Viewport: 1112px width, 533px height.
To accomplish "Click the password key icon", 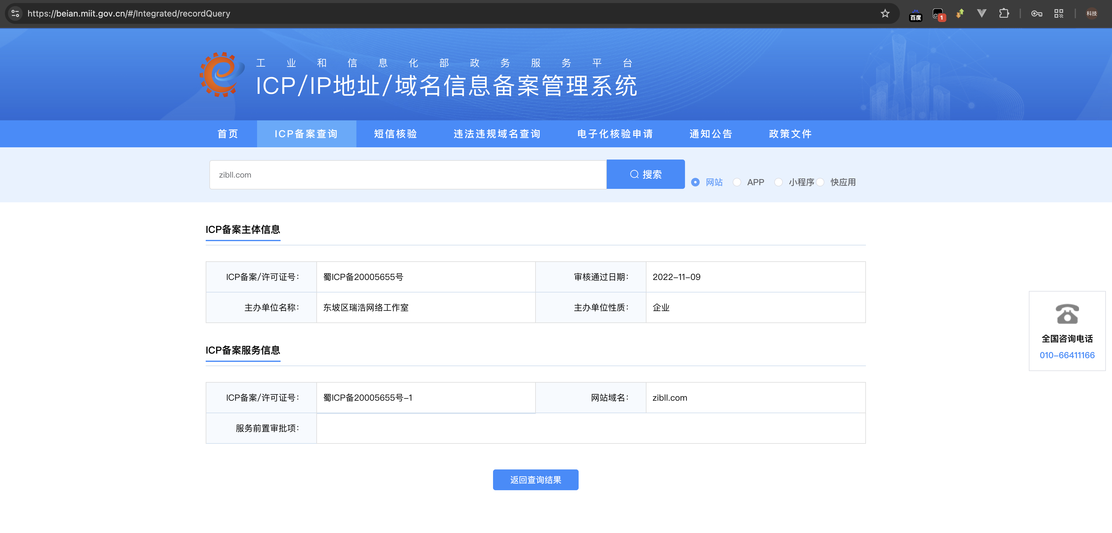I will click(1037, 13).
